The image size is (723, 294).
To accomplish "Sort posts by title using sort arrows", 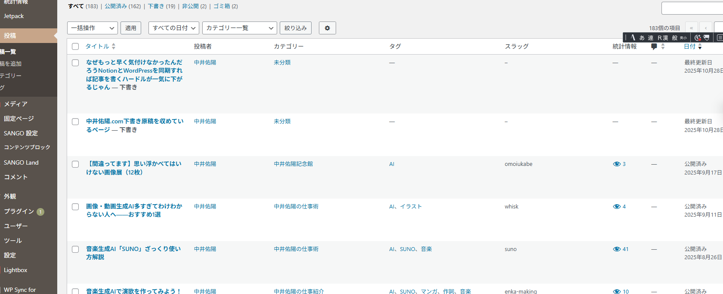I will (x=114, y=46).
